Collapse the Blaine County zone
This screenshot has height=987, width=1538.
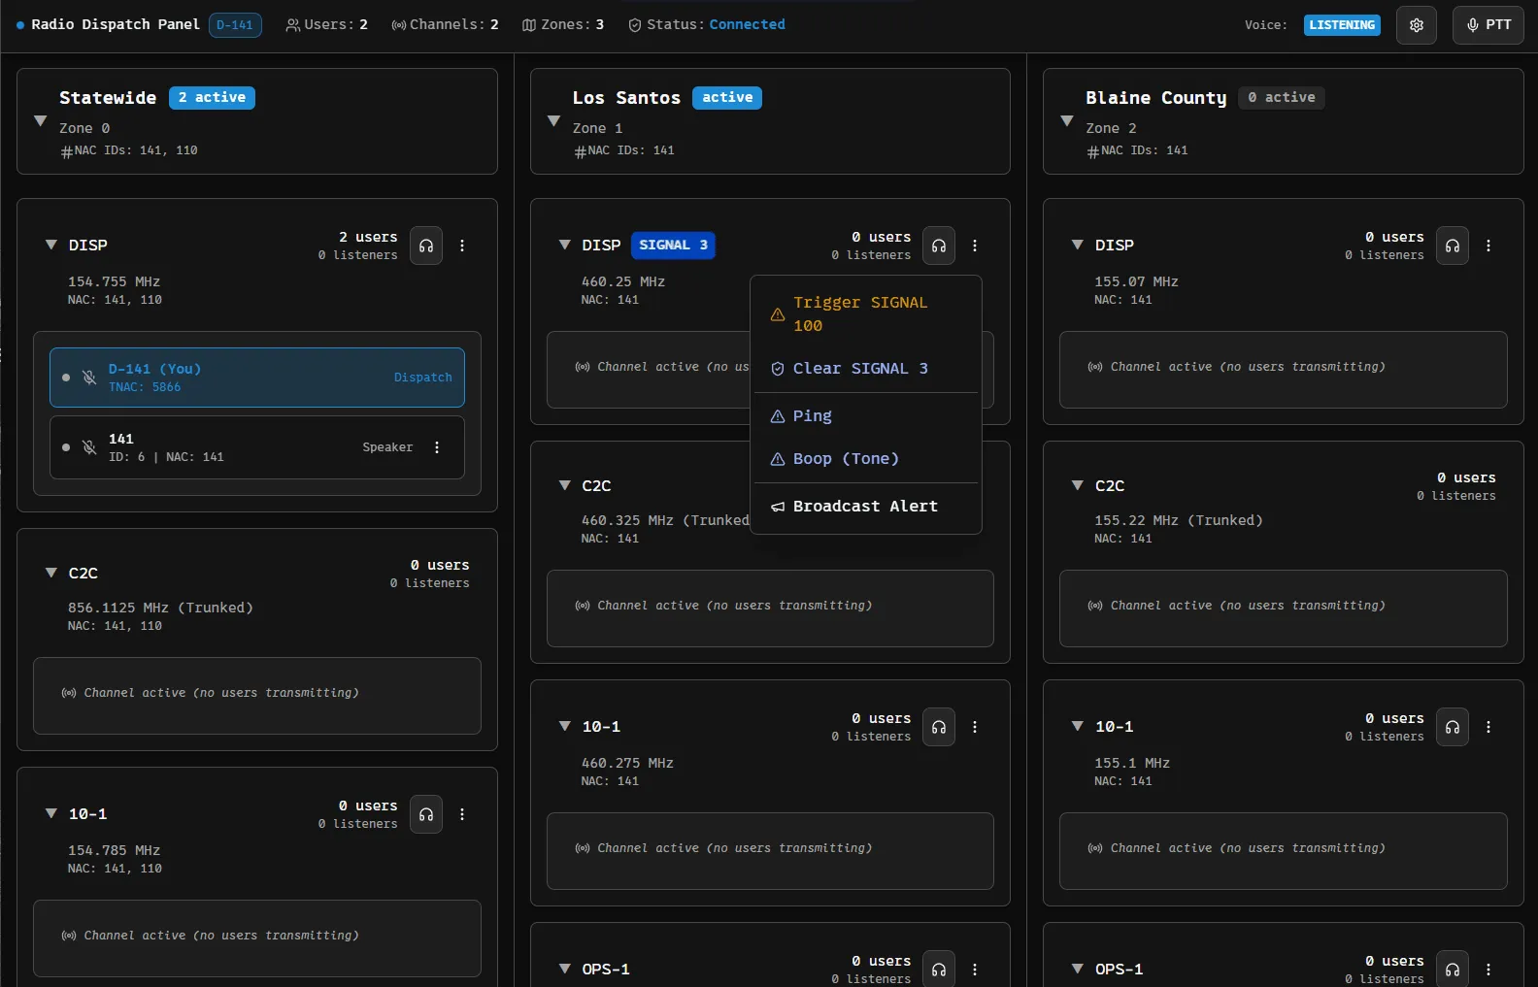click(x=1067, y=121)
